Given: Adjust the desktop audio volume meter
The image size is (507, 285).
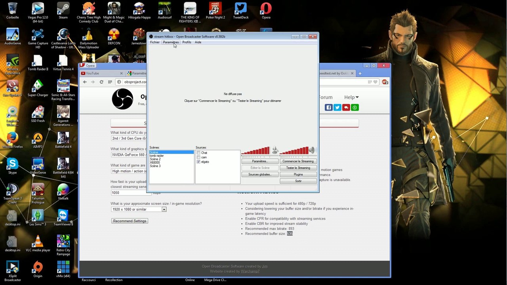Looking at the screenshot, I should coord(294,151).
